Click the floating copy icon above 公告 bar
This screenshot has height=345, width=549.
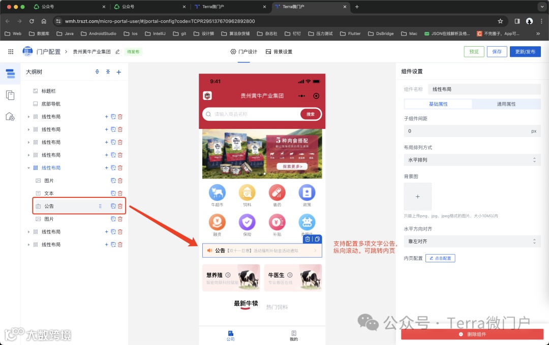(x=317, y=239)
